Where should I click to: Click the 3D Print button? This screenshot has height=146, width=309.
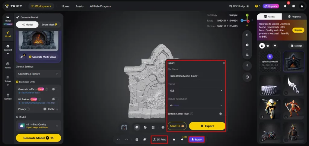click(159, 139)
